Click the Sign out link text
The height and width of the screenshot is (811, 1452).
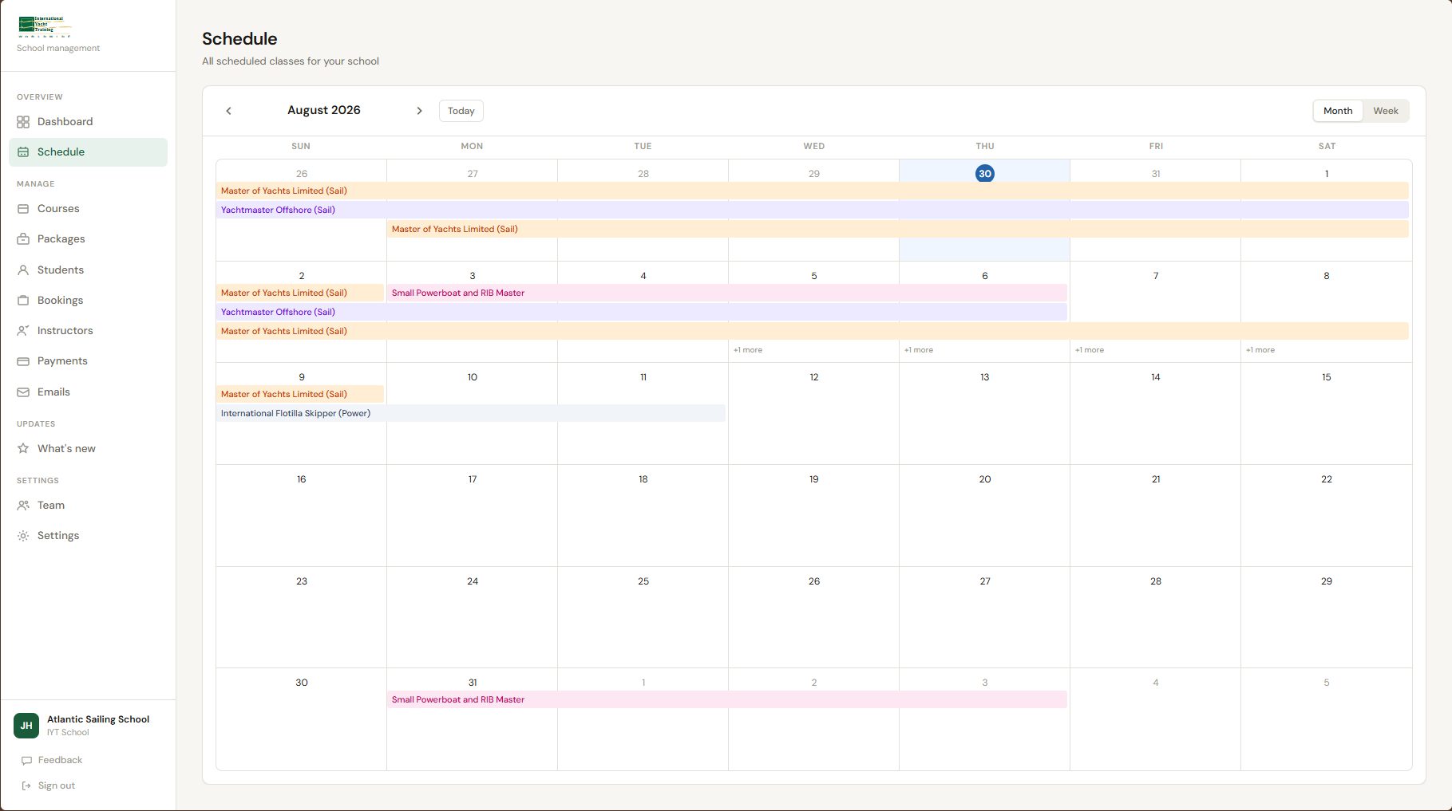pyautogui.click(x=57, y=786)
